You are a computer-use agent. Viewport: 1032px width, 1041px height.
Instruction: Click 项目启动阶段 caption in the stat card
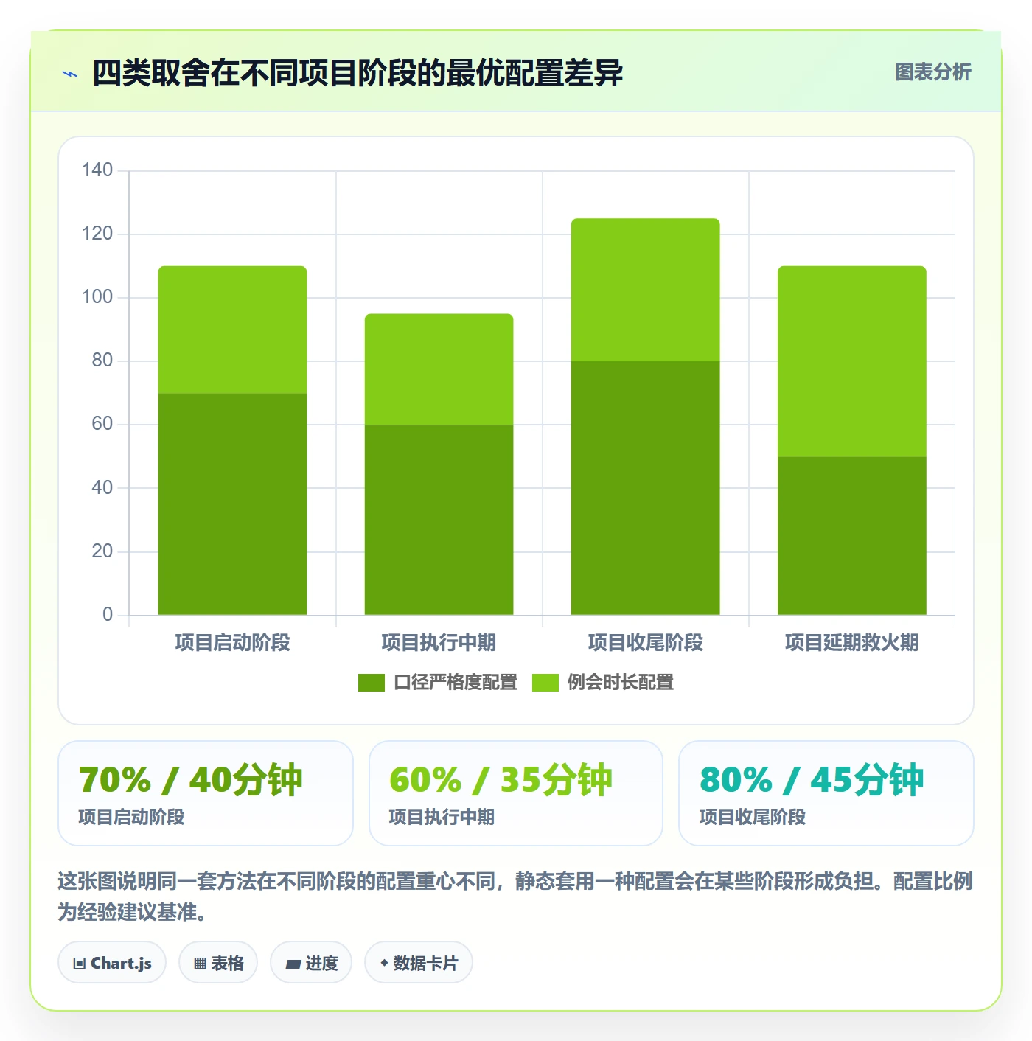(131, 818)
